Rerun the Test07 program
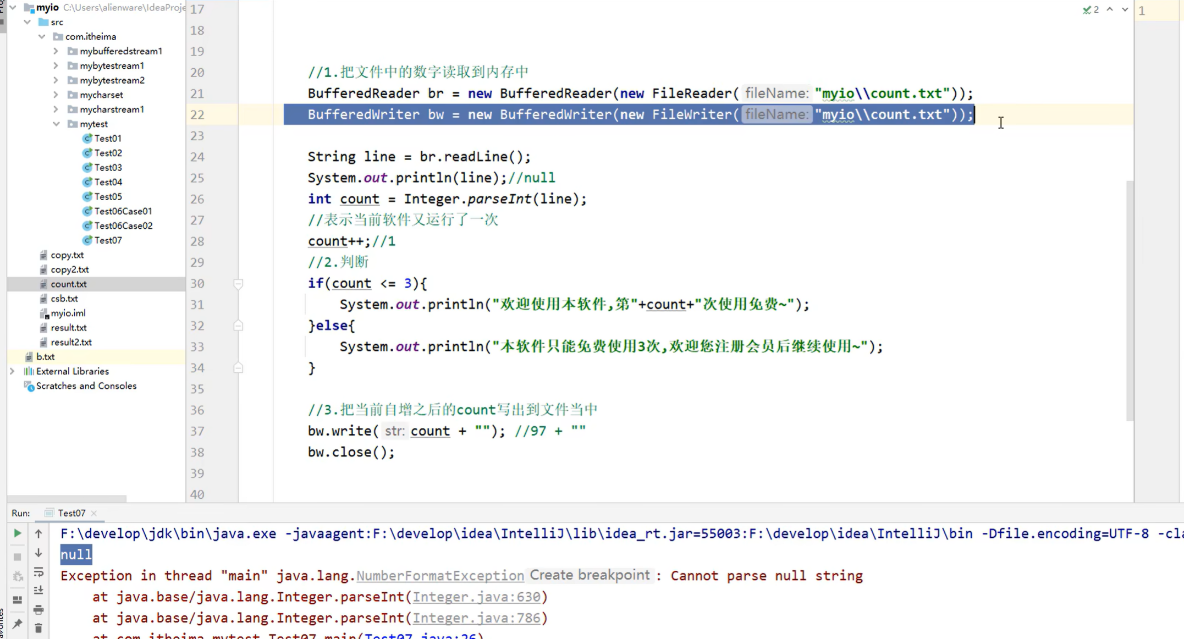 (x=17, y=533)
